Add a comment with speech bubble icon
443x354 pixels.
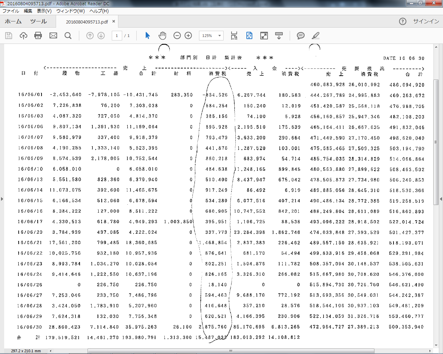(x=301, y=36)
